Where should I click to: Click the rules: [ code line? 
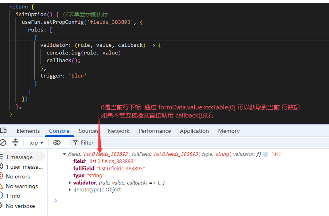pyautogui.click(x=40, y=30)
